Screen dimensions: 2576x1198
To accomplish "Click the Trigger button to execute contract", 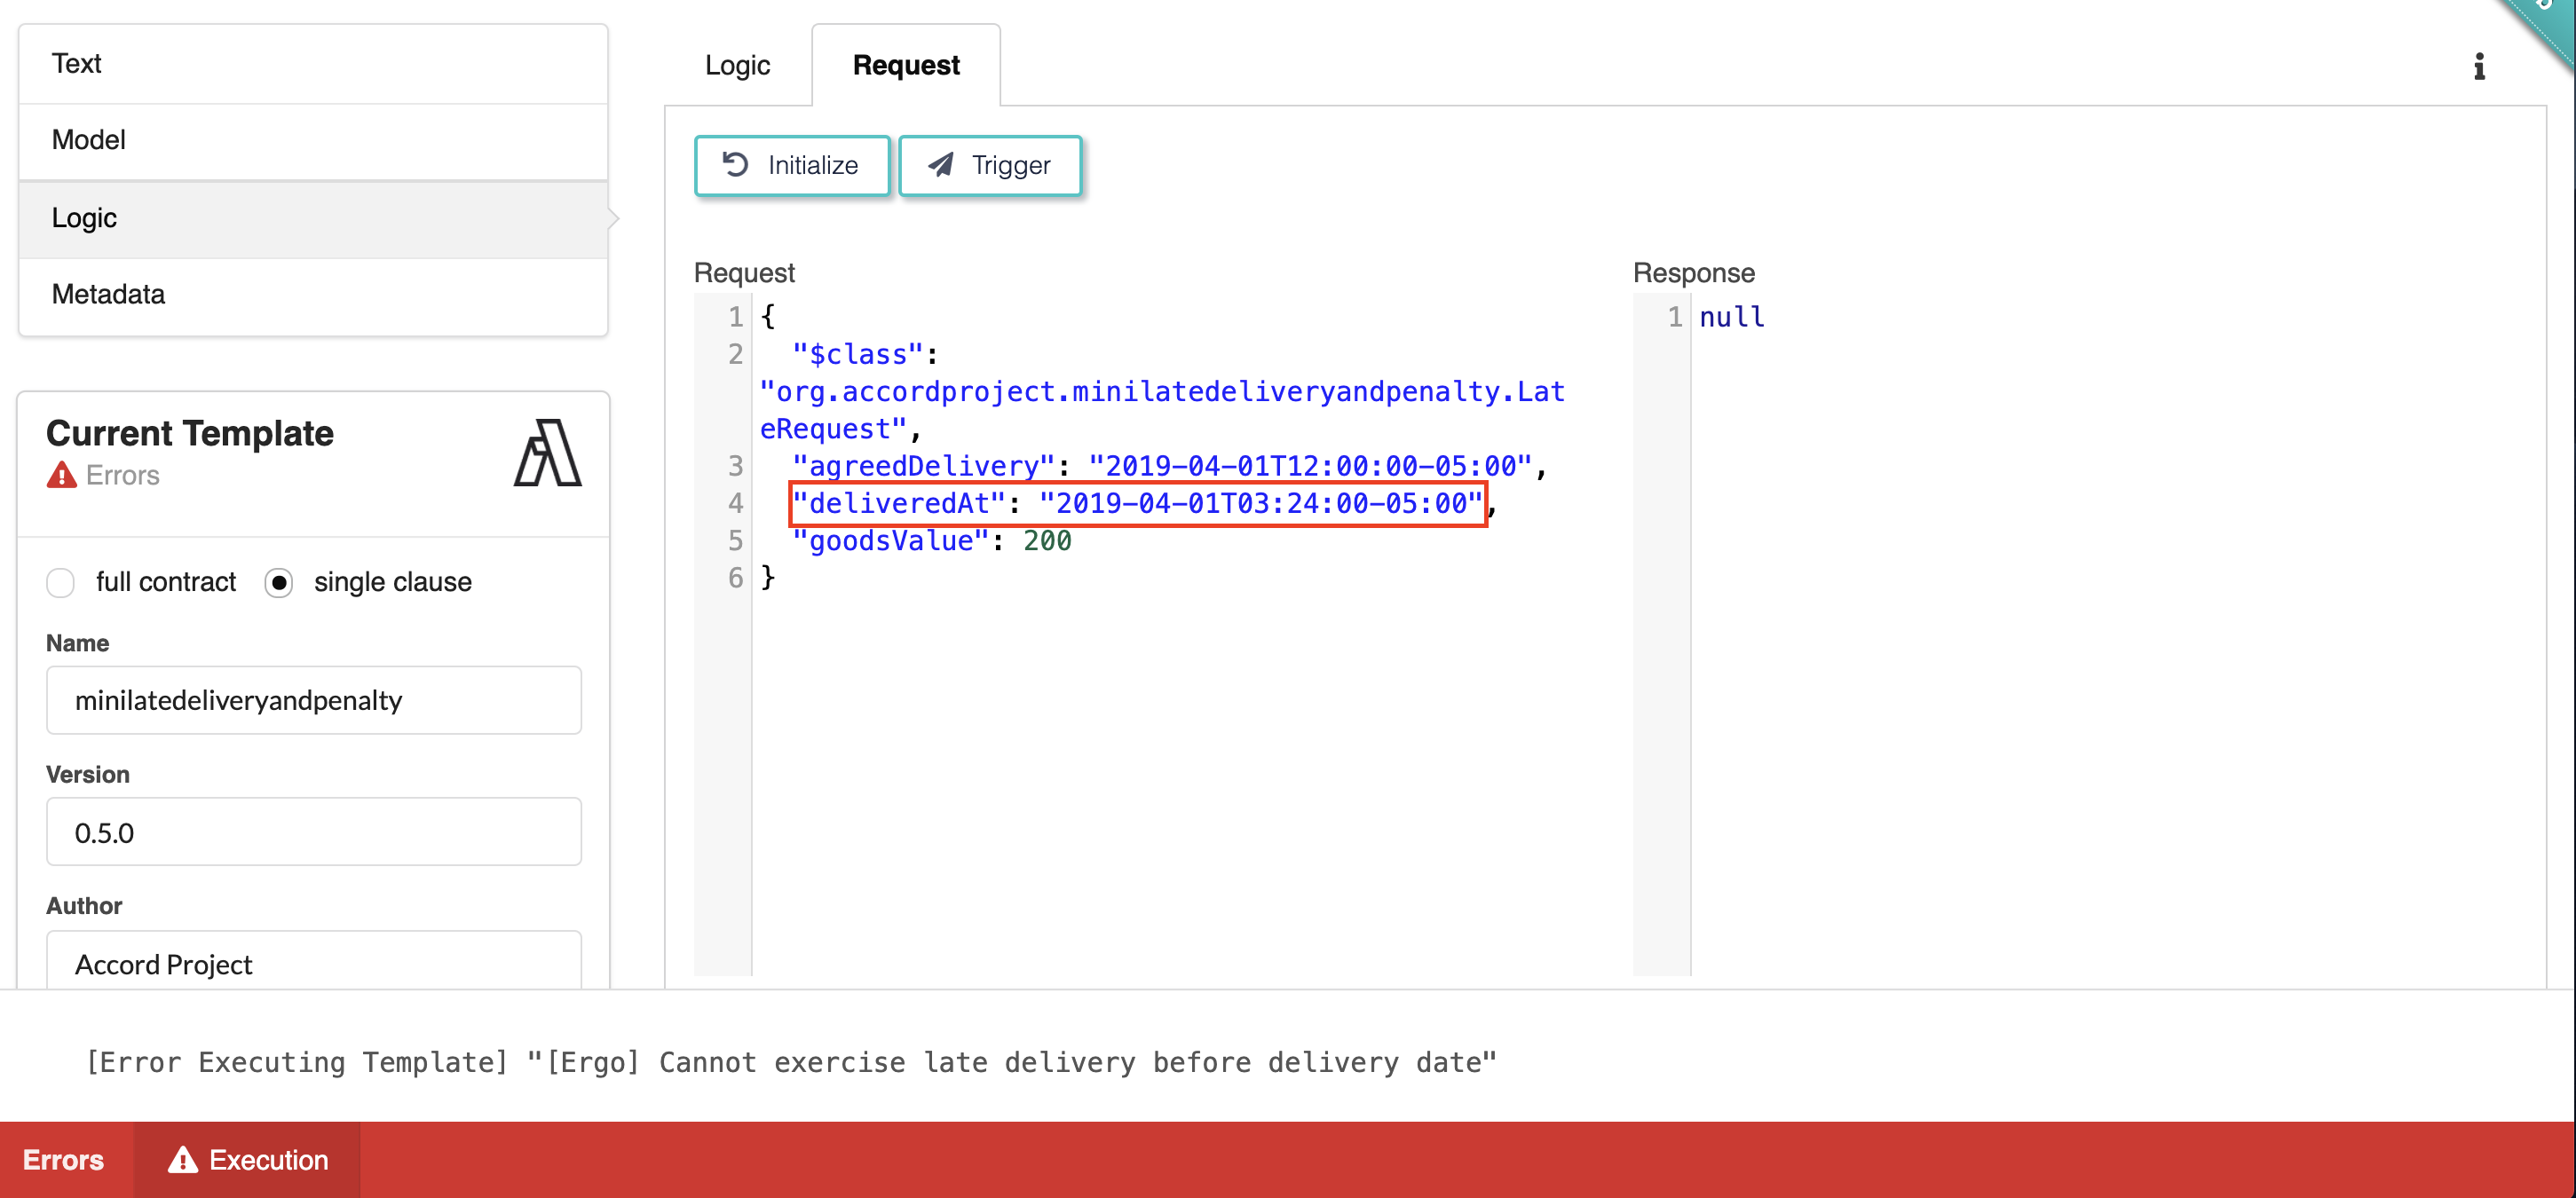I will point(991,164).
